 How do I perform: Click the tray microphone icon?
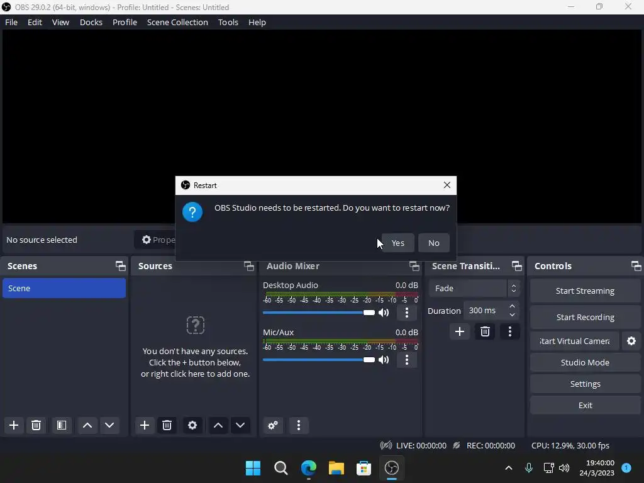(x=529, y=468)
